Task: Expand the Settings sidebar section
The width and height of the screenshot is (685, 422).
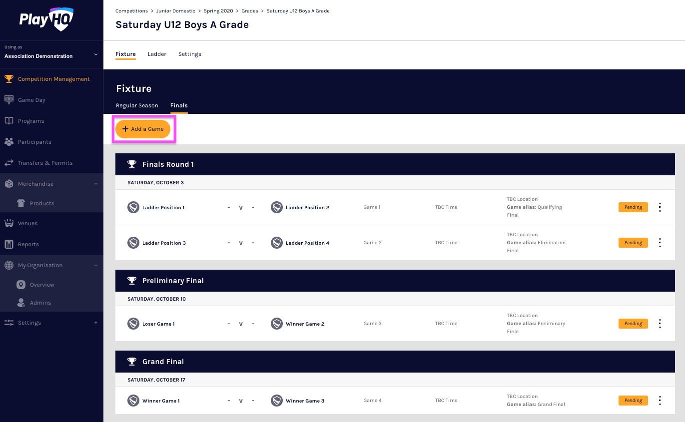Action: click(96, 323)
